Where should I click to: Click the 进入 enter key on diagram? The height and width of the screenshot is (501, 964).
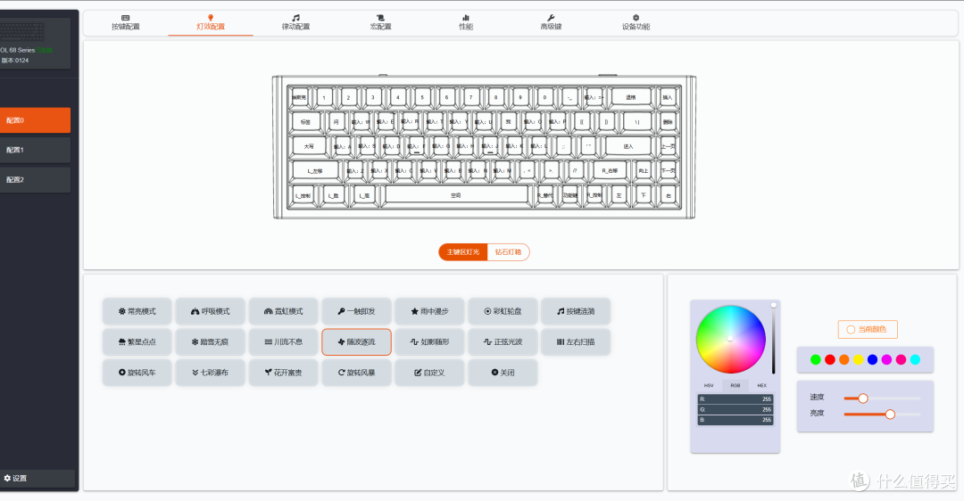coord(627,146)
